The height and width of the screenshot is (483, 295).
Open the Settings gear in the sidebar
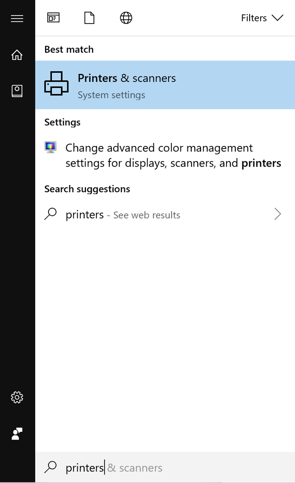(17, 397)
